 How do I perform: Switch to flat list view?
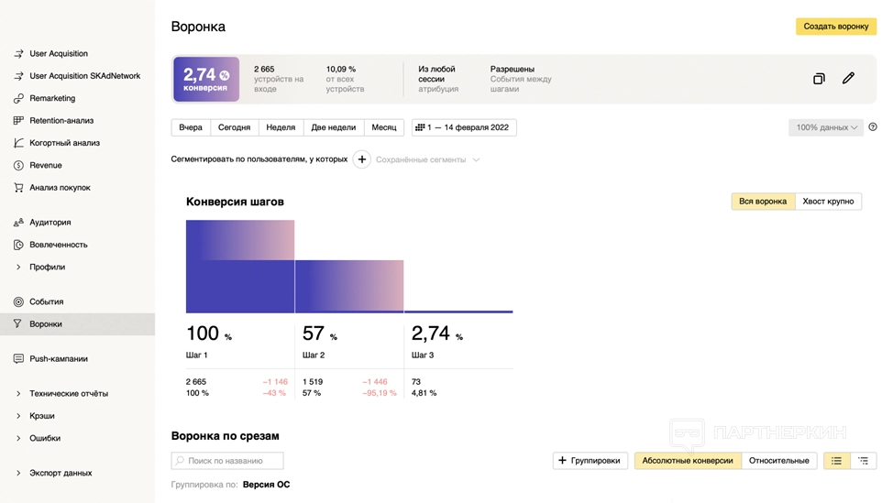836,461
